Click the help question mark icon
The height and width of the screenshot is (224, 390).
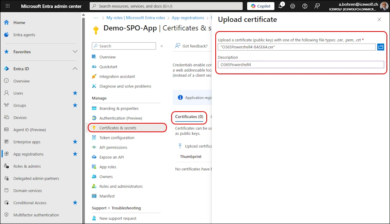coord(305,6)
